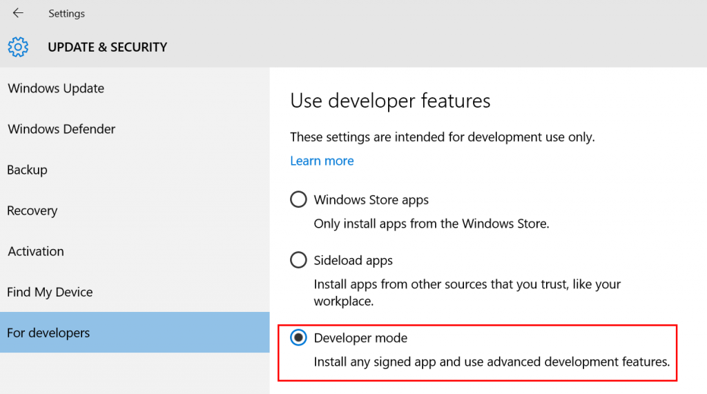Click the back arrow in the title bar
Image resolution: width=707 pixels, height=394 pixels.
click(x=18, y=13)
